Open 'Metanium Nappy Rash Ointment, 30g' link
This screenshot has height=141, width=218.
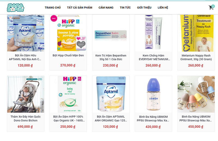pos(196,57)
